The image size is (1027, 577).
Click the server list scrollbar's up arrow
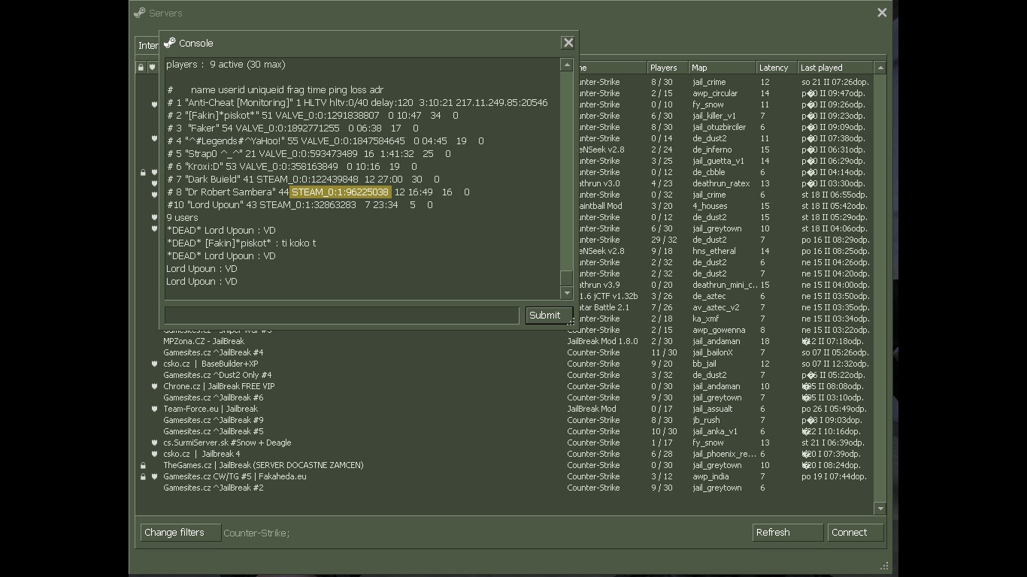pyautogui.click(x=880, y=68)
